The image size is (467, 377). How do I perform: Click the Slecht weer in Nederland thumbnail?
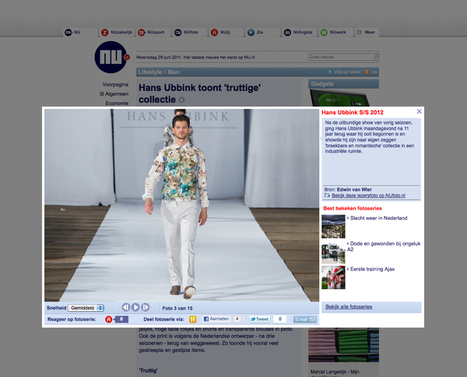click(x=333, y=226)
